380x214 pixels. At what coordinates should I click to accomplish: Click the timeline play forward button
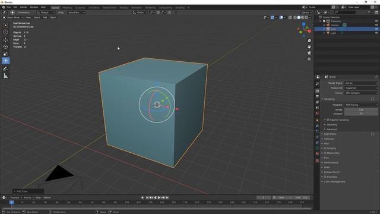159,198
